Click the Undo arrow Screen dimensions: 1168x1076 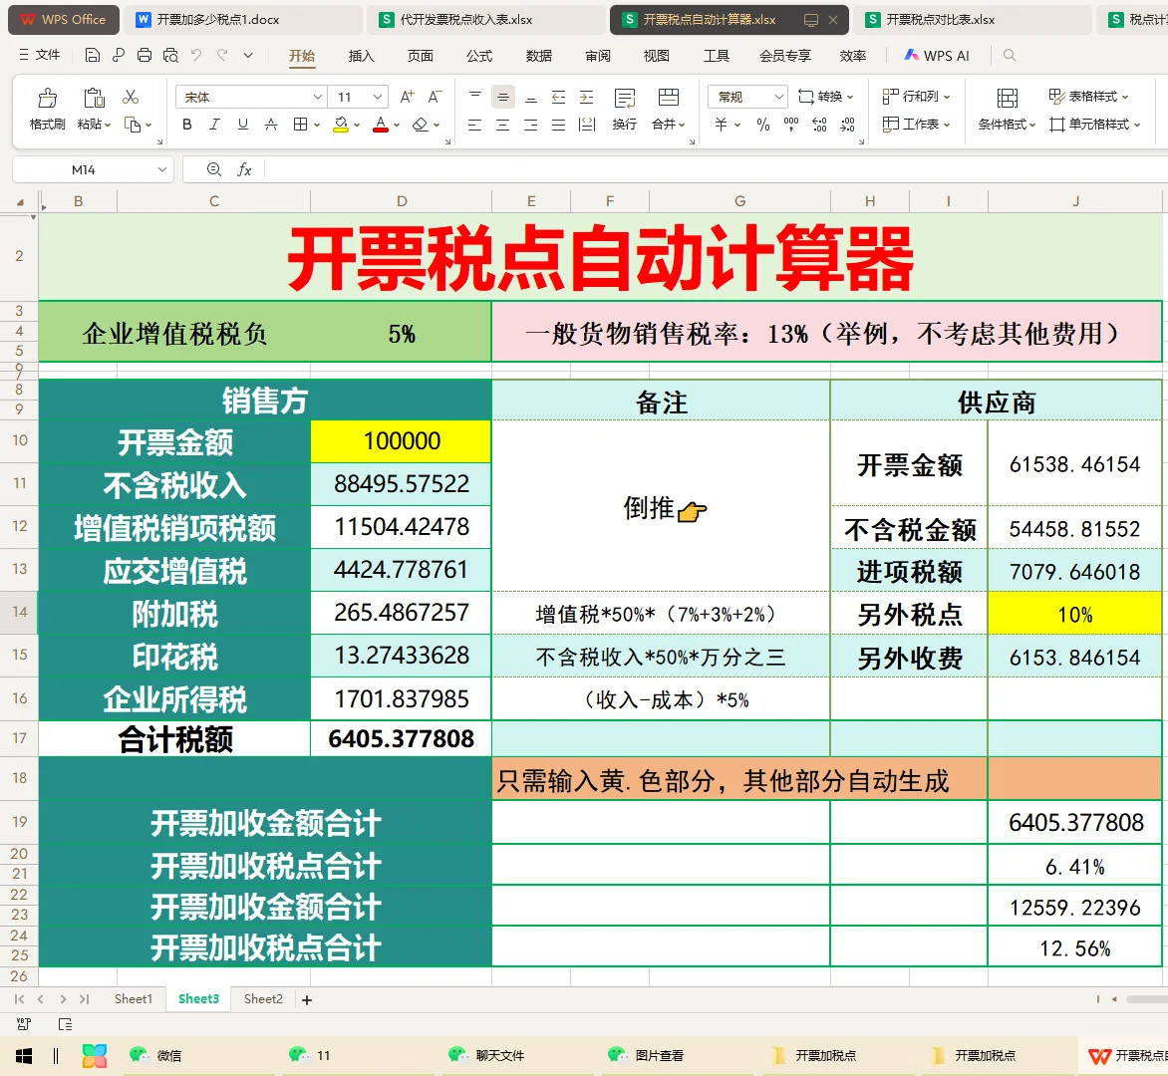coord(196,55)
